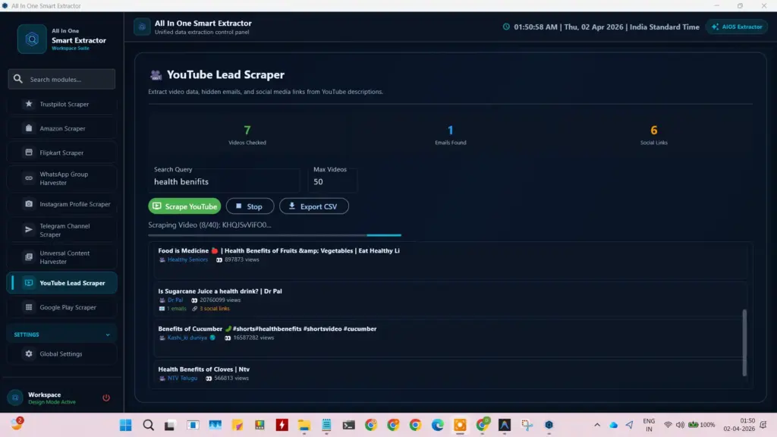Open Microsoft Edge from taskbar
This screenshot has width=777, height=437.
click(x=438, y=425)
